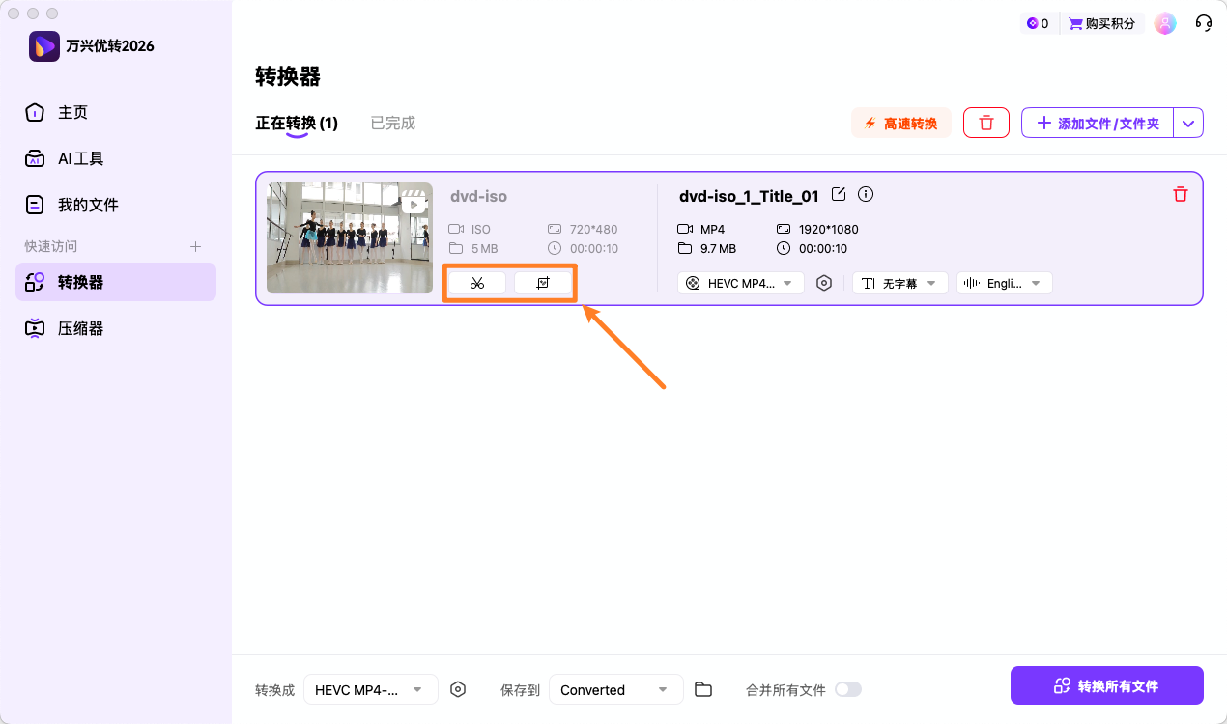Viewport: 1227px width, 724px height.
Task: Open the info icon for the output file
Action: tap(865, 194)
